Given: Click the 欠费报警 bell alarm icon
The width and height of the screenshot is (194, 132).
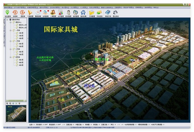Looking at the screenshot, I should (x=30, y=13).
